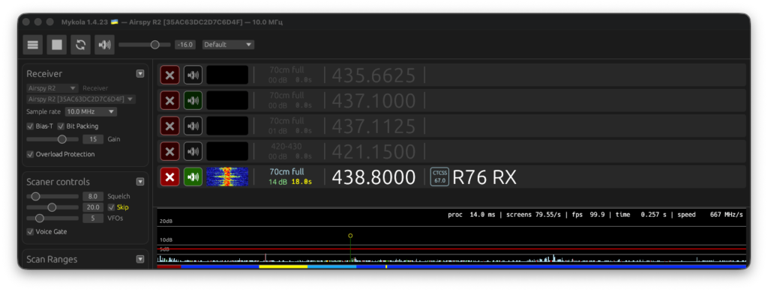Click the 438.8000 frequency
The height and width of the screenshot is (291, 768).
pyautogui.click(x=373, y=177)
